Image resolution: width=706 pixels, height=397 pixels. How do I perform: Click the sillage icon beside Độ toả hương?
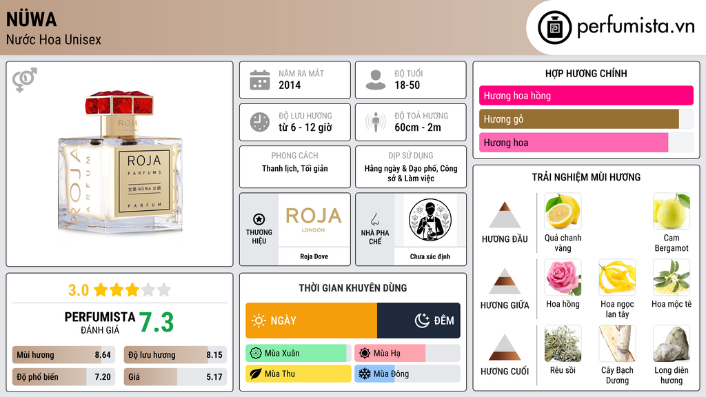point(376,123)
